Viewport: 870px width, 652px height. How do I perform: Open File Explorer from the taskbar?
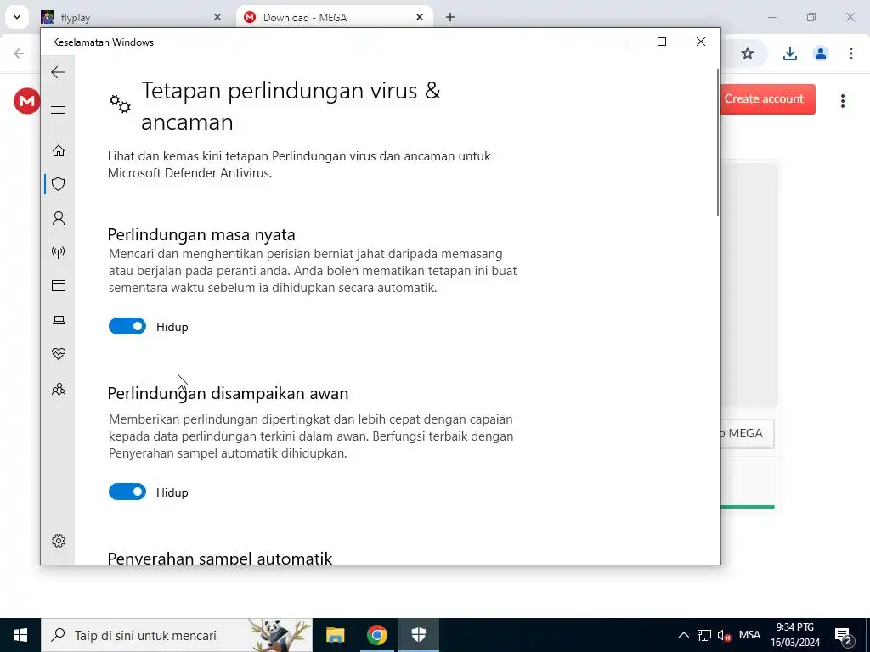pyautogui.click(x=335, y=635)
